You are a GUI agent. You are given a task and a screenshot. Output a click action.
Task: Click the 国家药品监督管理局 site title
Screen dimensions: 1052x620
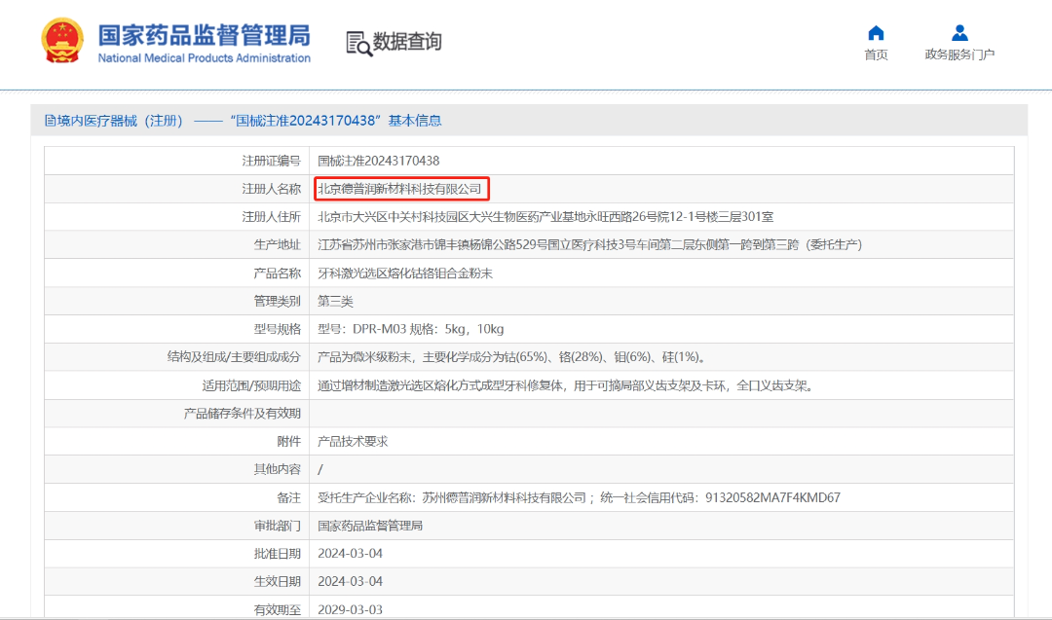(204, 35)
